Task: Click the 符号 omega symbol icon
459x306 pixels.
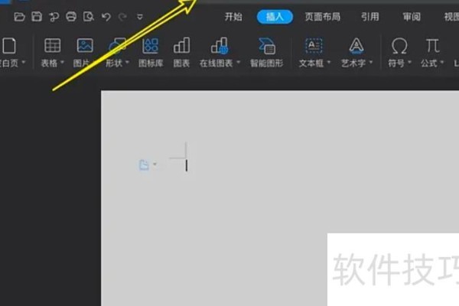Action: (x=399, y=46)
